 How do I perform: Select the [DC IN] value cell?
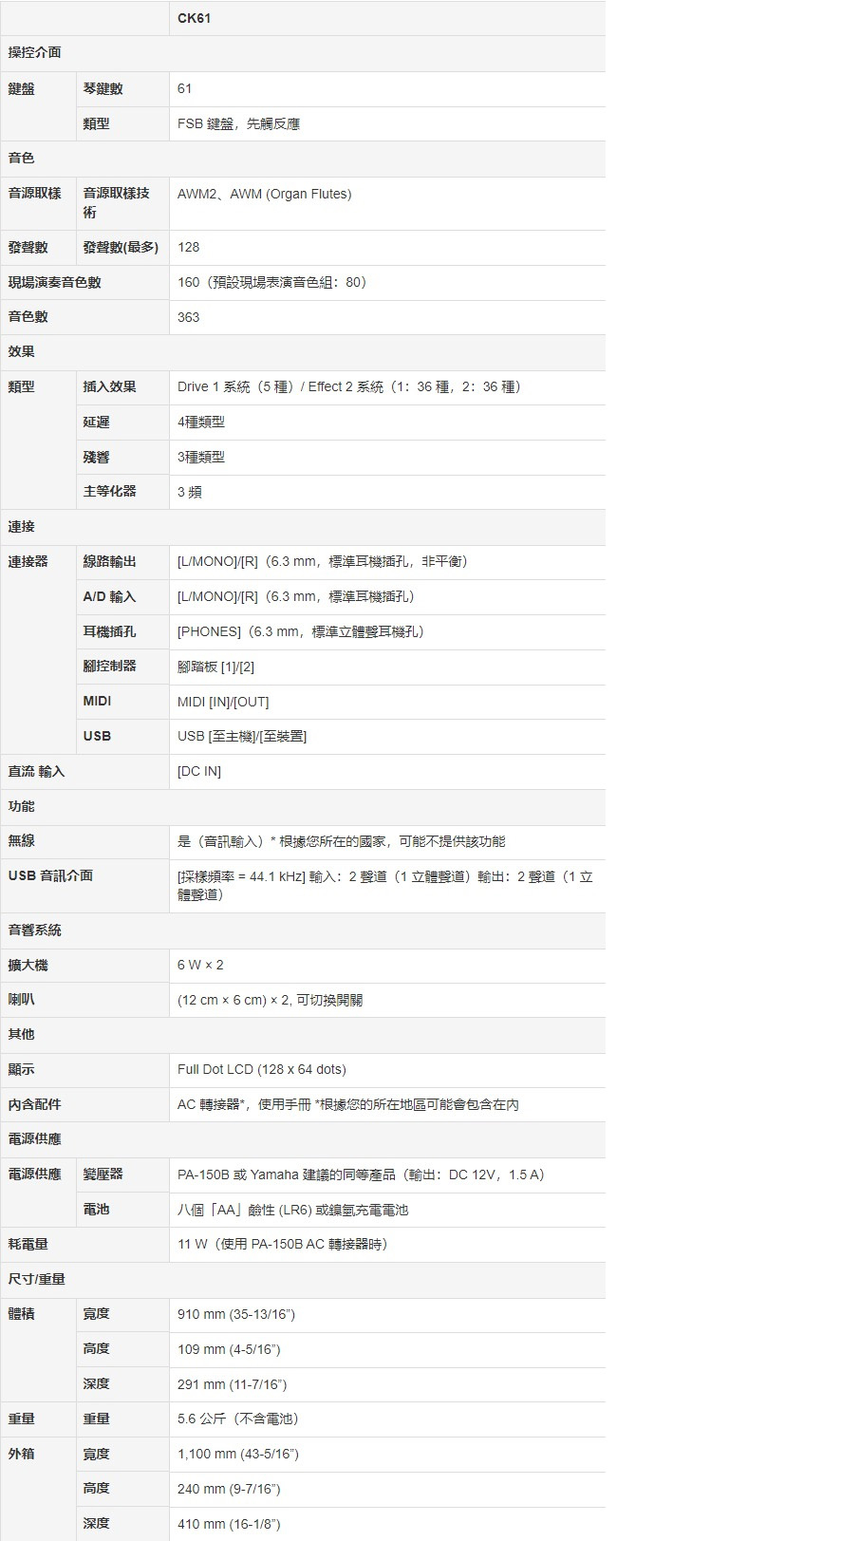pyautogui.click(x=199, y=771)
